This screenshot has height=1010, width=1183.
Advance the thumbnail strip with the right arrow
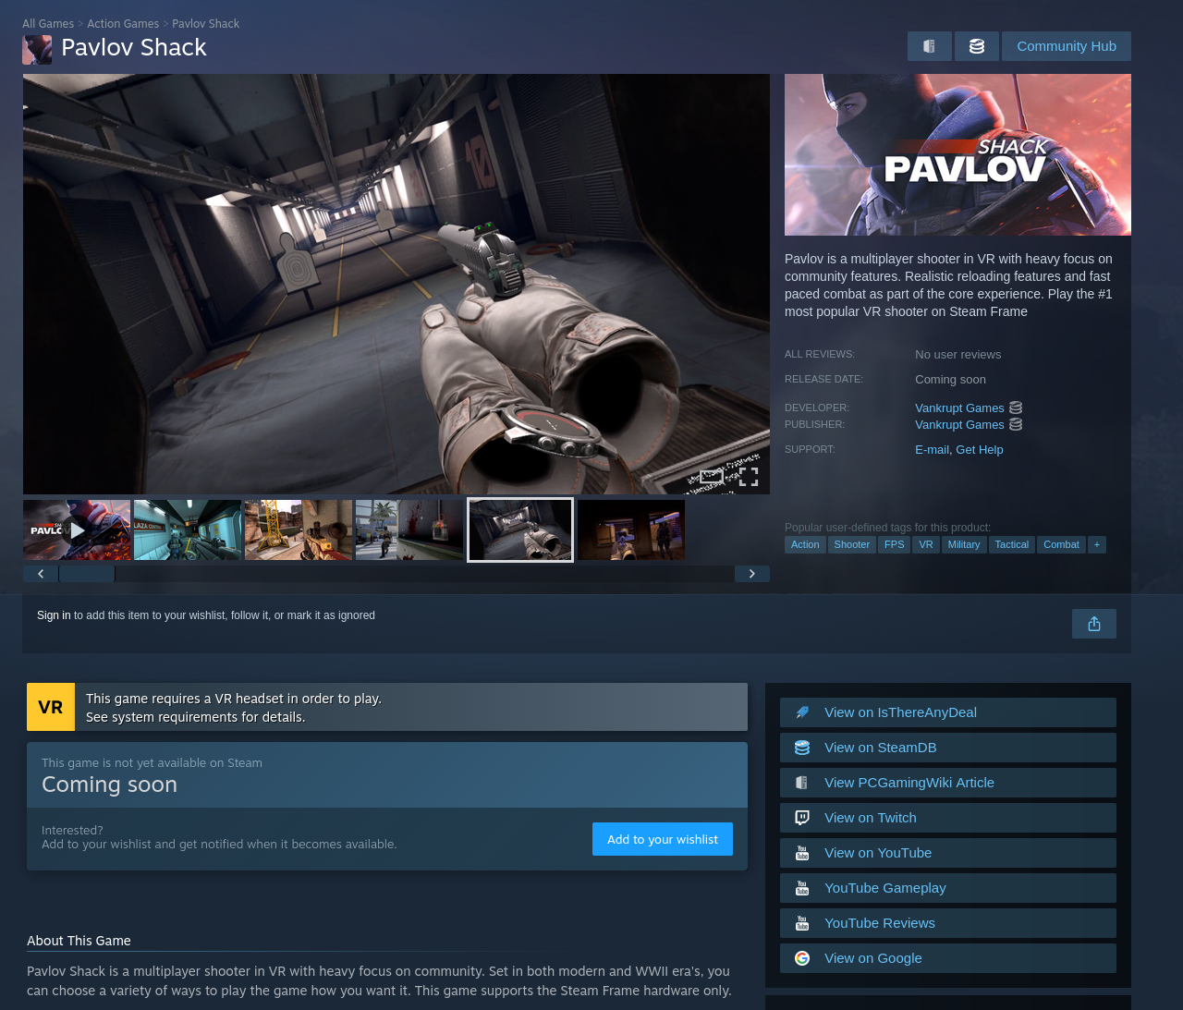[x=752, y=574]
